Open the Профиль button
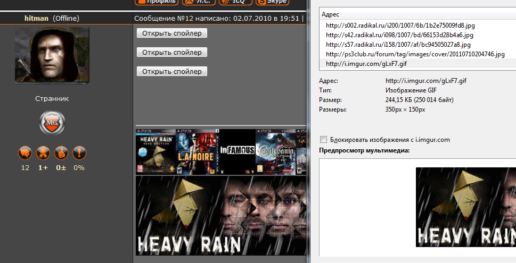 coord(157,2)
